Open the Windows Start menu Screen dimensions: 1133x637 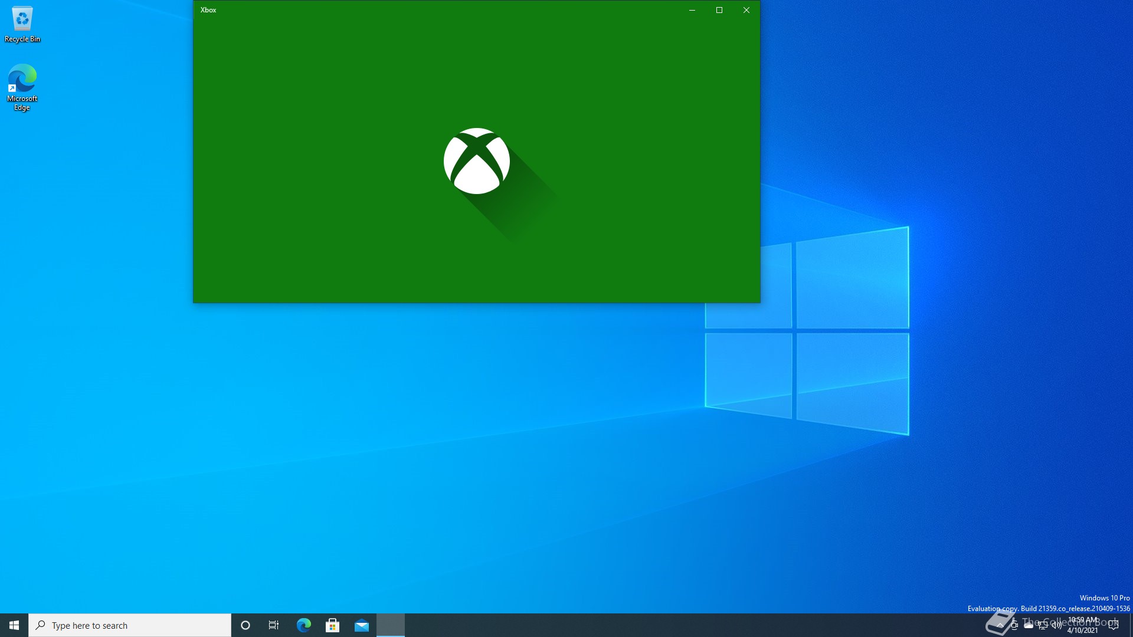14,625
